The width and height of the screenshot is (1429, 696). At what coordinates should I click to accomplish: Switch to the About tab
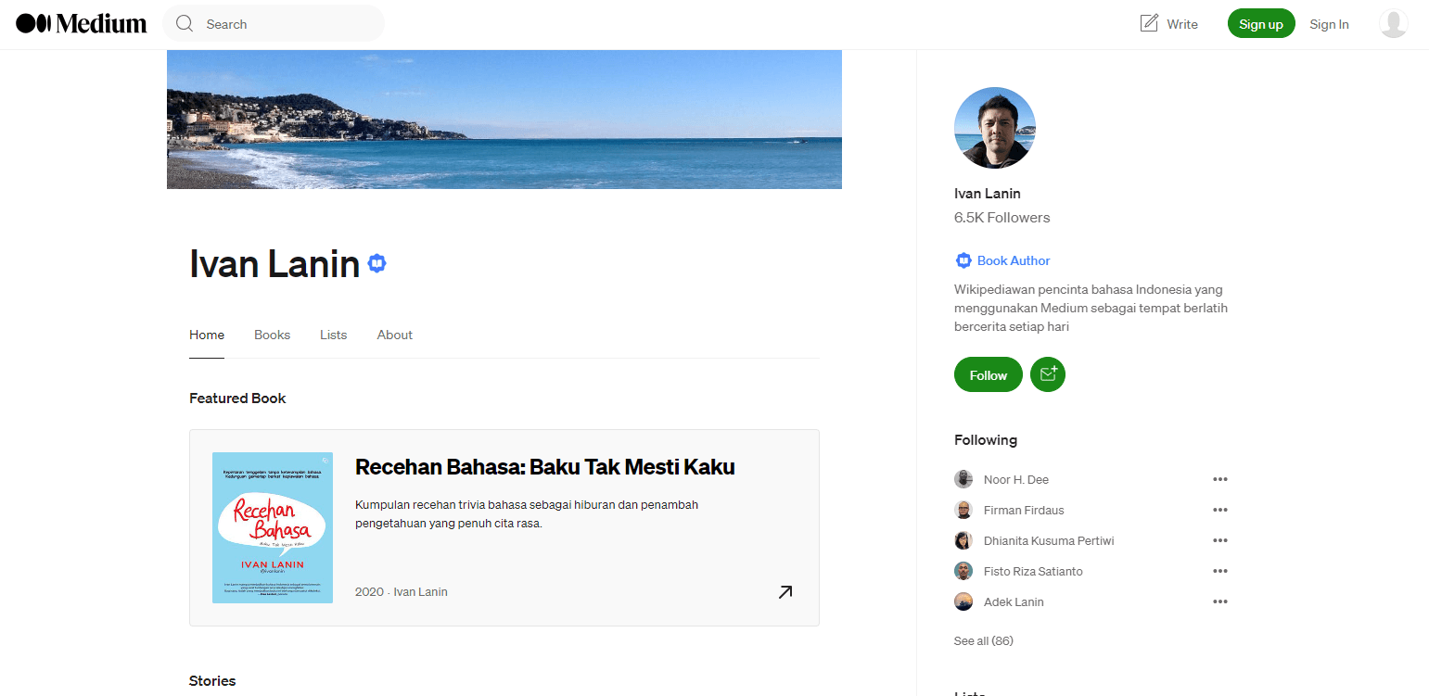point(394,335)
